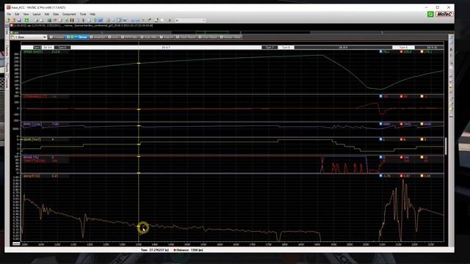Select the Turn 7 track section
This screenshot has width=470, height=264.
(x=270, y=47)
